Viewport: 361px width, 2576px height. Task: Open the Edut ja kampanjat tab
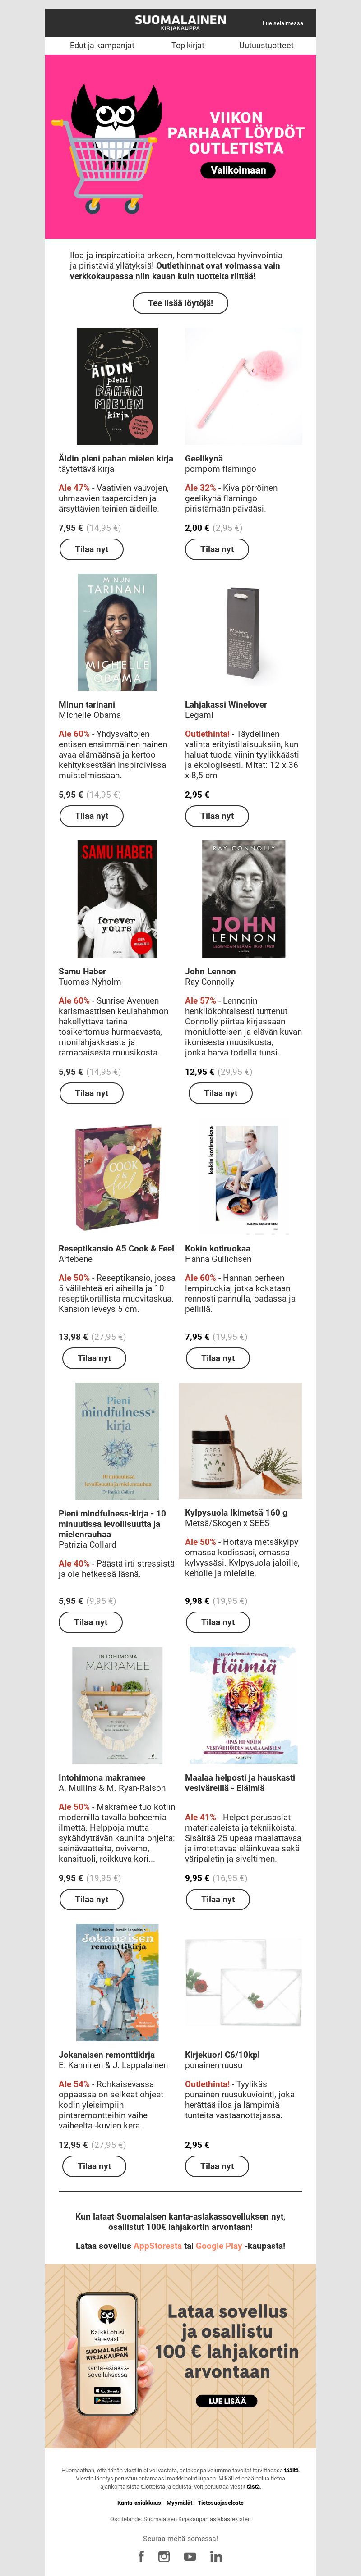102,45
